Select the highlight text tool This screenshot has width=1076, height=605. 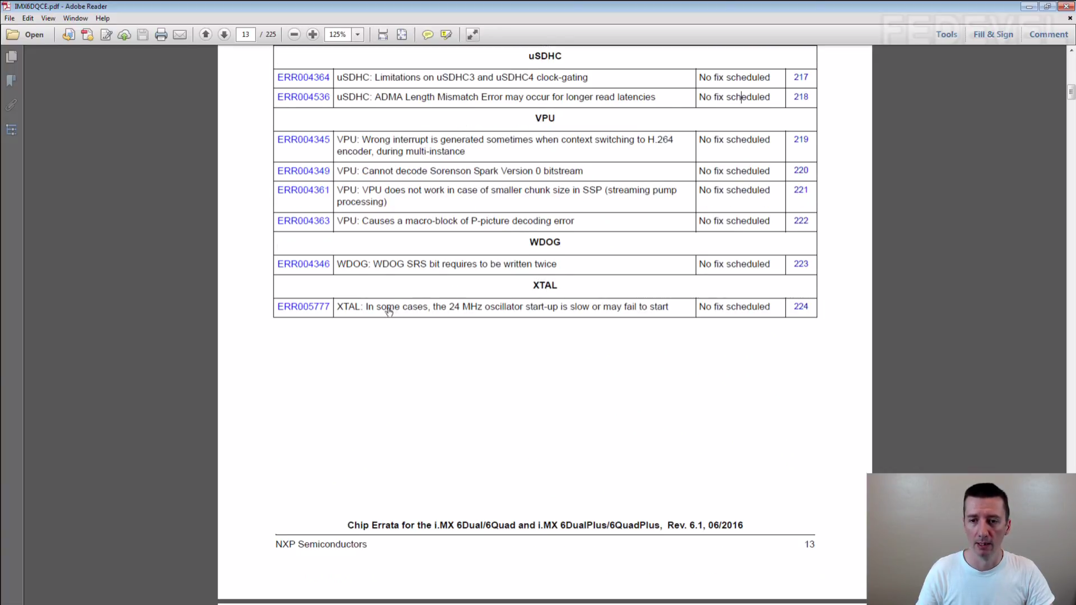point(446,35)
